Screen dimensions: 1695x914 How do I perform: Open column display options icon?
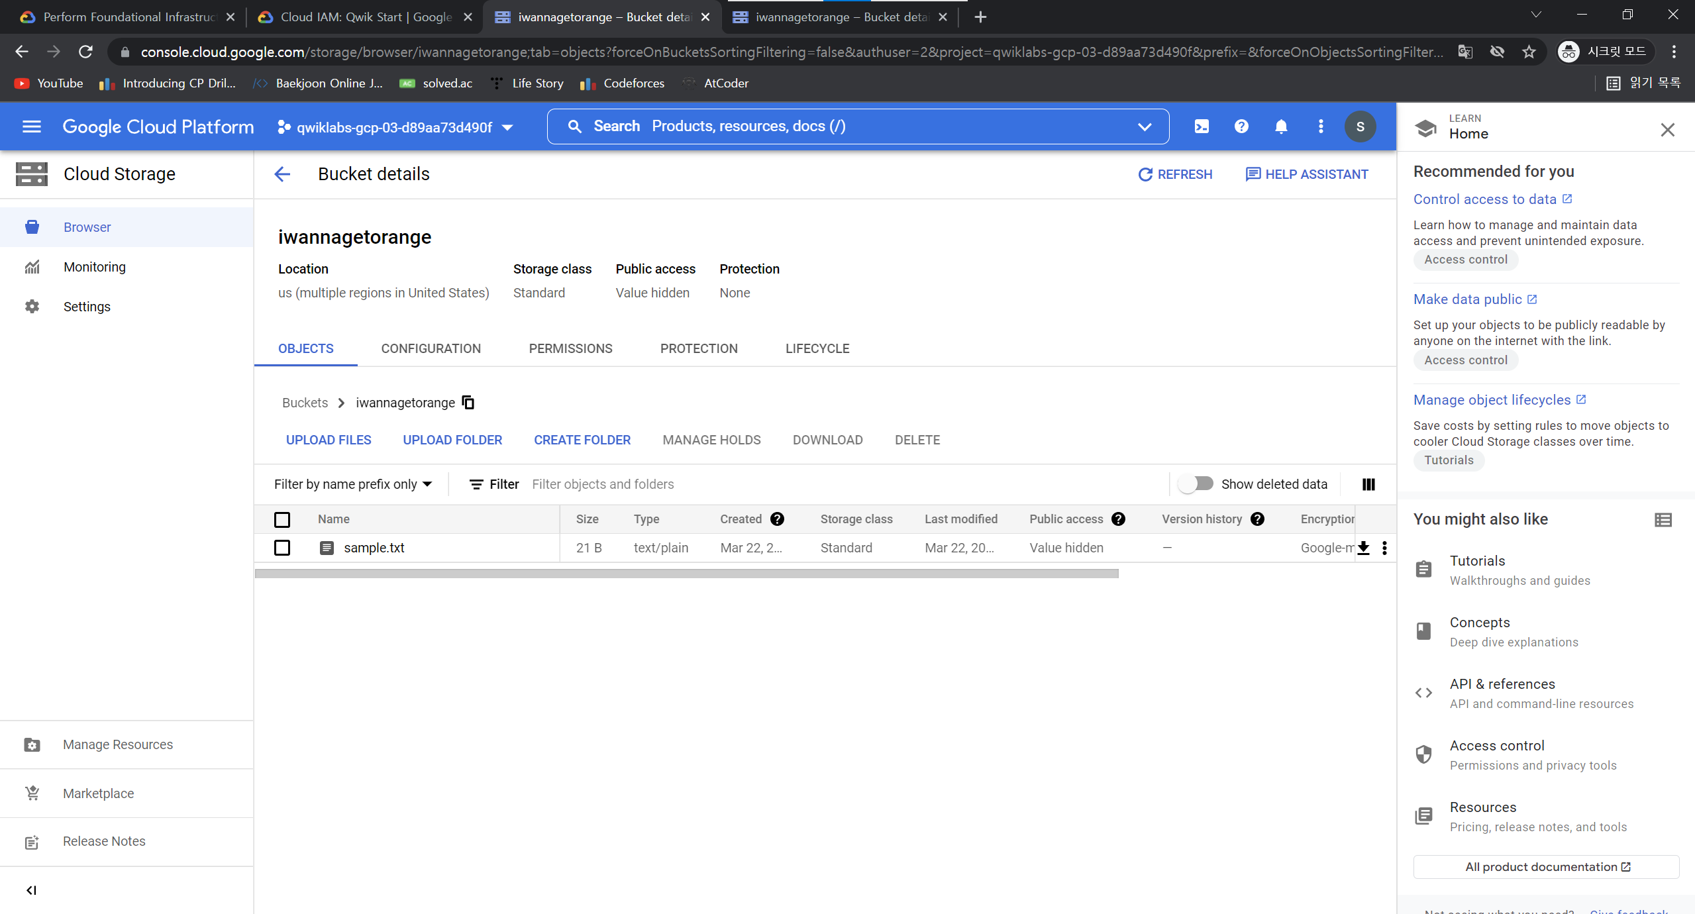coord(1368,484)
